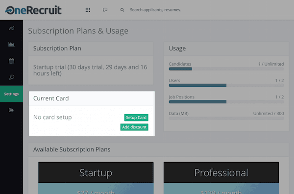Open the chat messages icon

coord(105,10)
